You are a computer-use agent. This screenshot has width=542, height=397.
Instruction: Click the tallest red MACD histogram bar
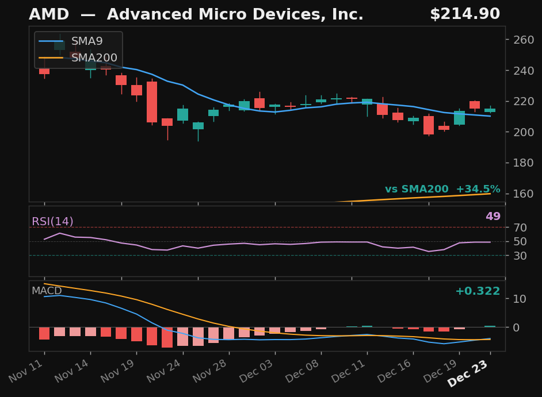167,337
